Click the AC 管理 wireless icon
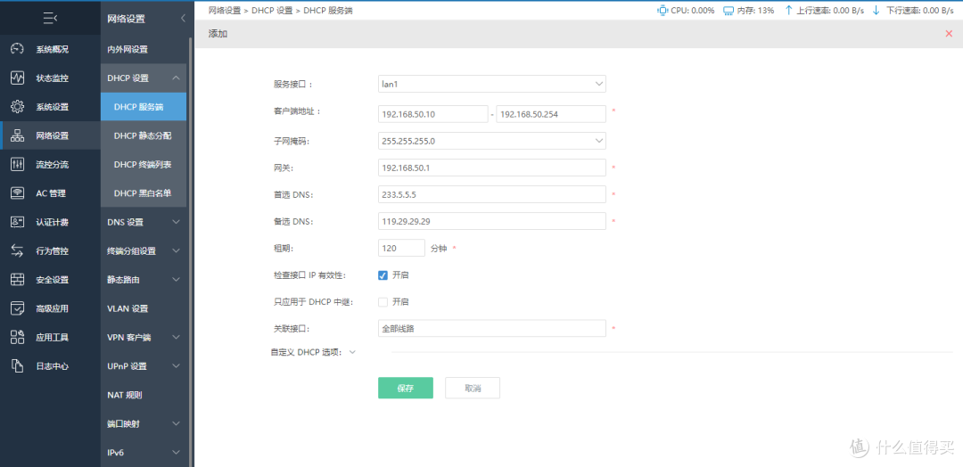 [17, 193]
